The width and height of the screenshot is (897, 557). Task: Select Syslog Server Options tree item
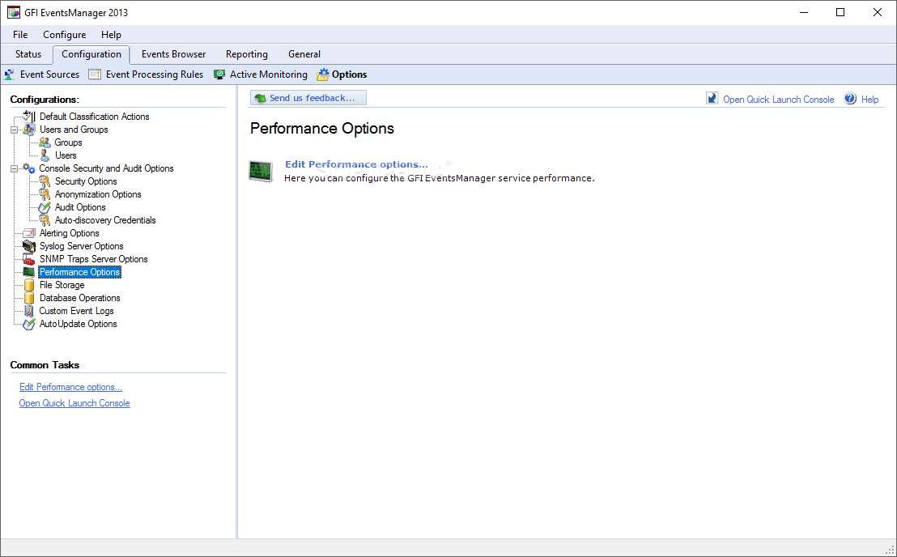point(81,246)
